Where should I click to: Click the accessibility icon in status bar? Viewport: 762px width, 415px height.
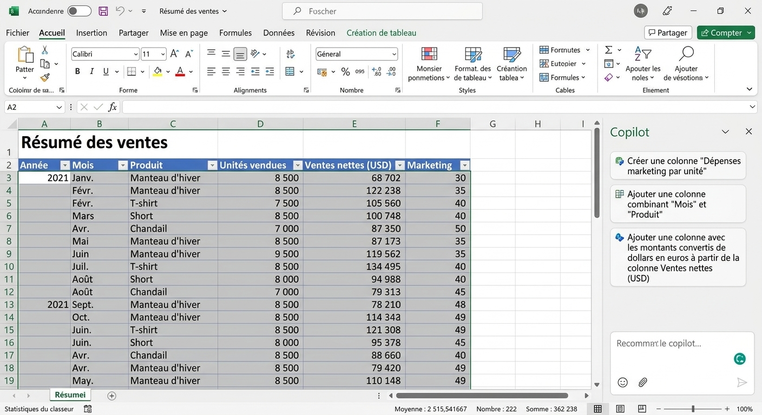88,409
